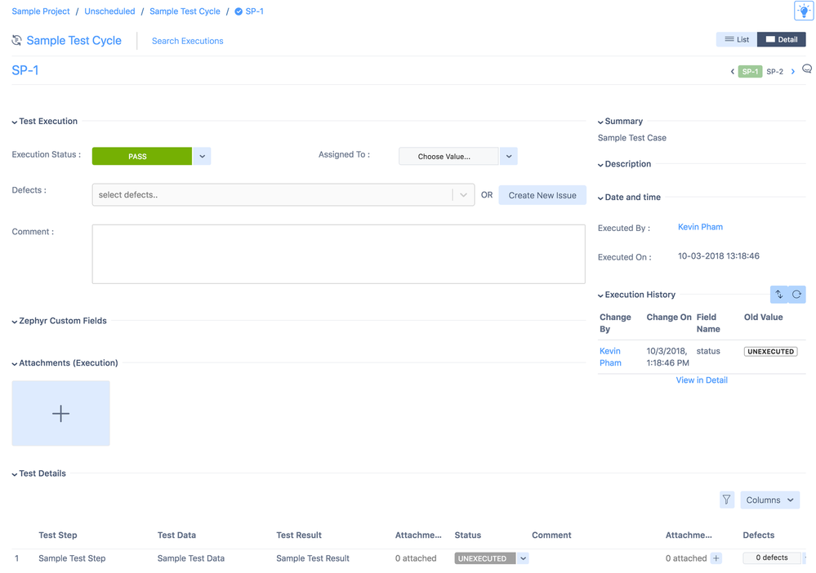
Task: Open Sample Test Cycle breadcrumb link
Action: click(185, 11)
